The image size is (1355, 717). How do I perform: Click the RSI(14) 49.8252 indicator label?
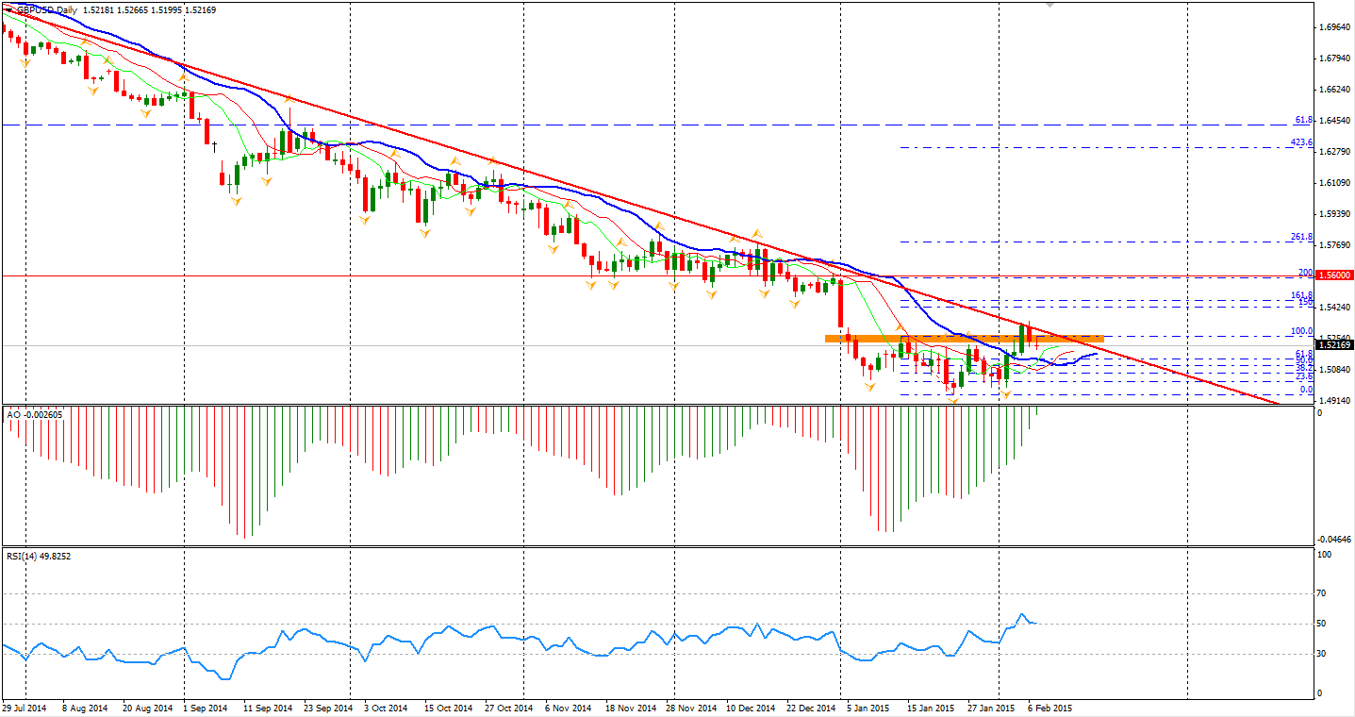pos(39,556)
